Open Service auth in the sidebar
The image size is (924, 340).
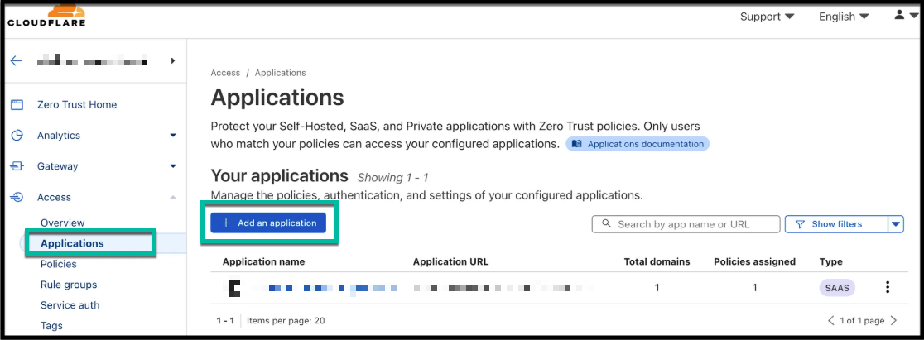click(70, 305)
